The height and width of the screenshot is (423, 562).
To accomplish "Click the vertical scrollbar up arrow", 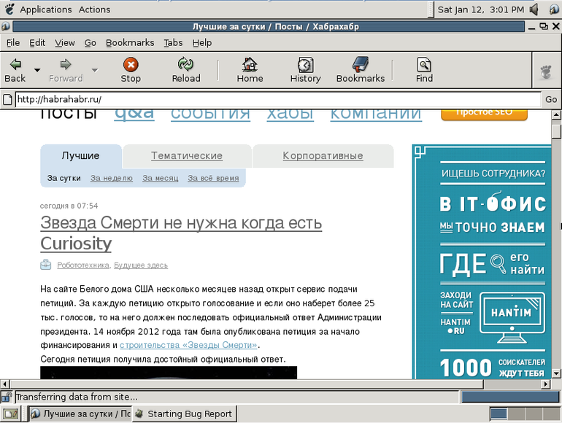I will [556, 115].
